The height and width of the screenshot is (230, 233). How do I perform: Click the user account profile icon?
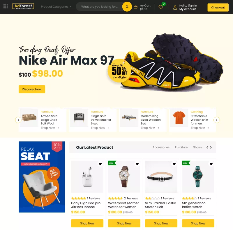[x=175, y=8]
